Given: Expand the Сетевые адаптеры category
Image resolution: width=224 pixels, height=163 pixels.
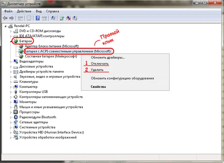Looking at the screenshot, I should (11, 122).
